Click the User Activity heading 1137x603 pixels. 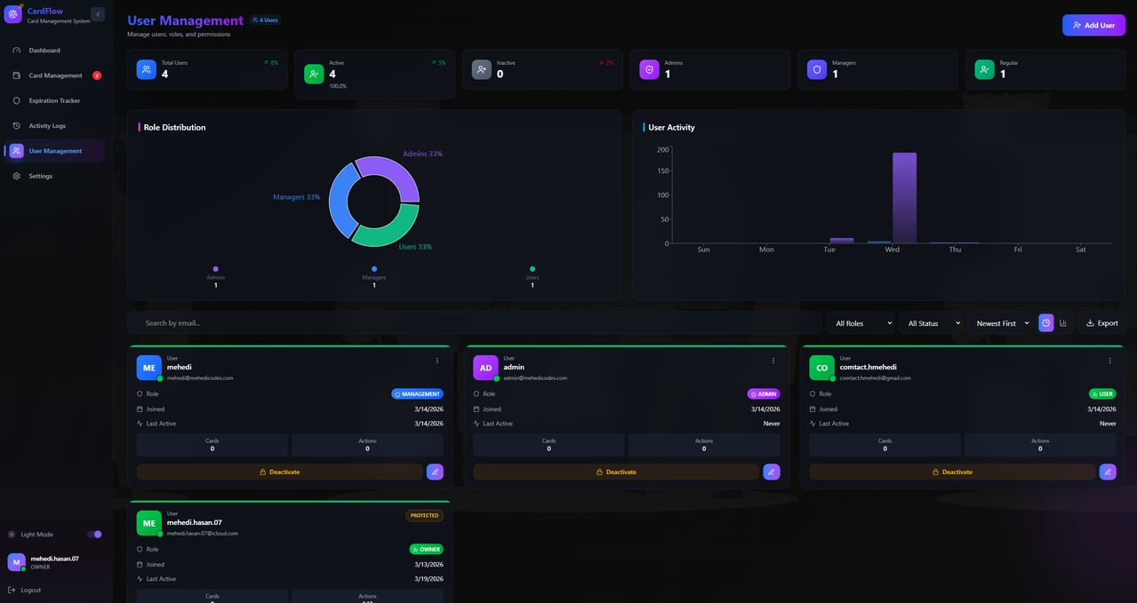(x=671, y=128)
